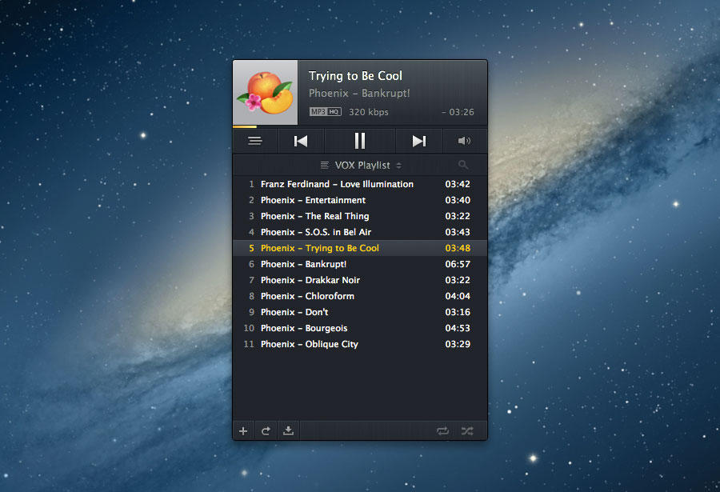720x492 pixels.
Task: Click the 04:53 duration value
Action: [458, 328]
